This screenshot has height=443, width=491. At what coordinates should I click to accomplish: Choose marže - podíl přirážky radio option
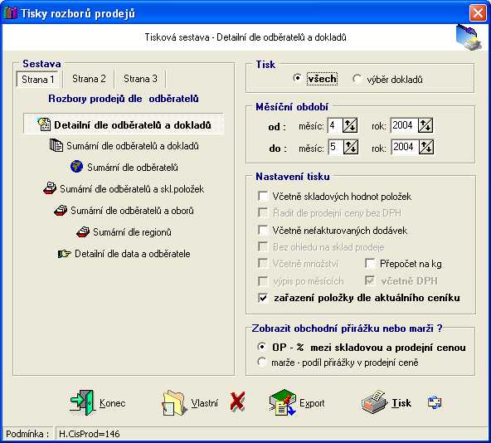261,362
